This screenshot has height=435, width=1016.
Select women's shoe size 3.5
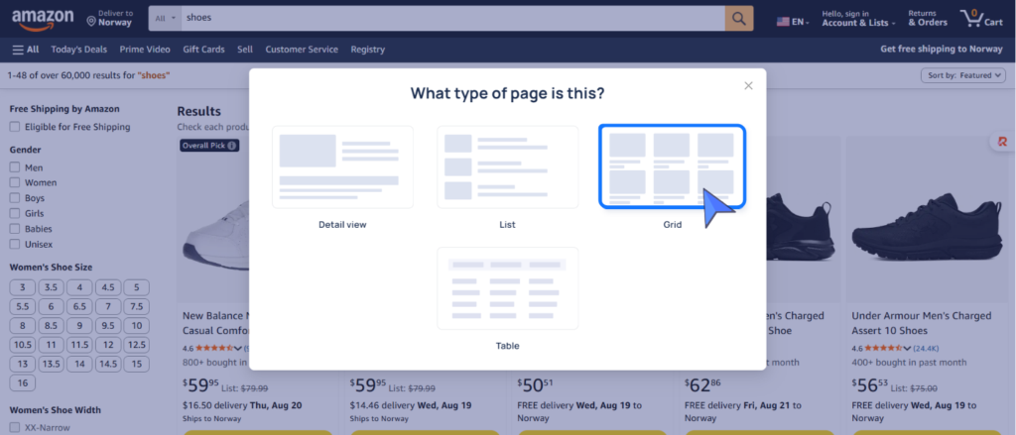52,288
